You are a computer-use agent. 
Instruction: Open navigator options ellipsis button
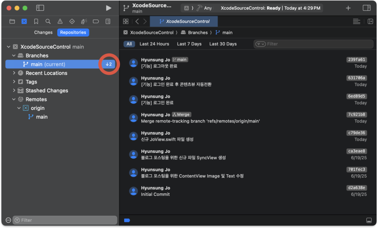pyautogui.click(x=8, y=220)
